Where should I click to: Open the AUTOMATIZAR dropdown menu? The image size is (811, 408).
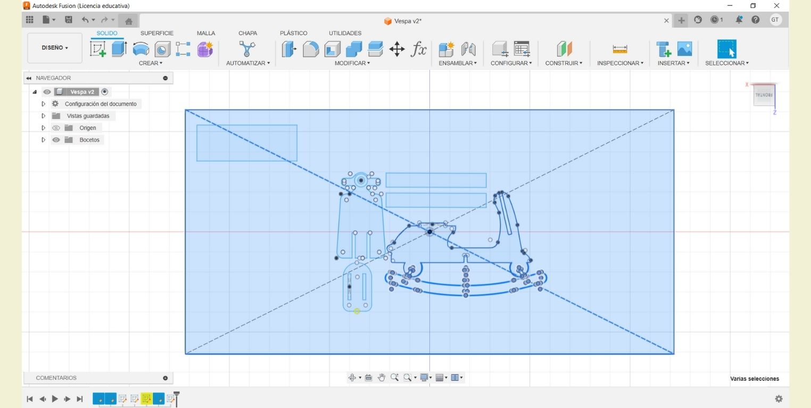click(x=248, y=63)
